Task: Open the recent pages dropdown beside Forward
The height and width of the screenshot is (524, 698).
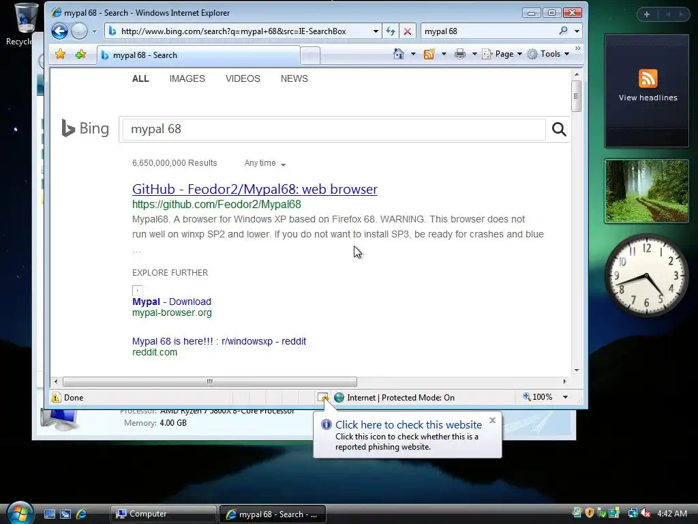Action: click(x=94, y=31)
